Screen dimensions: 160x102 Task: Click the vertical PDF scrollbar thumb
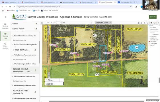[x=159, y=80]
